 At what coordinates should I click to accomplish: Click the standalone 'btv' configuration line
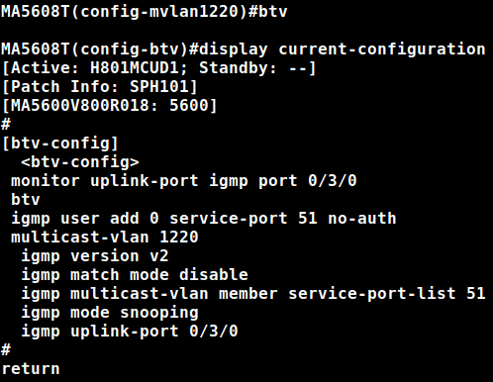pos(26,200)
